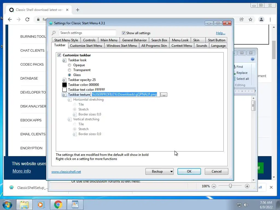
Task: Click the search magnifier icon in settings
Action: 54,33
